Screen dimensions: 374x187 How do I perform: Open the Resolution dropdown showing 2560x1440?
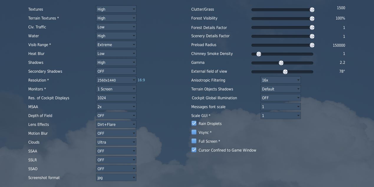[116, 80]
